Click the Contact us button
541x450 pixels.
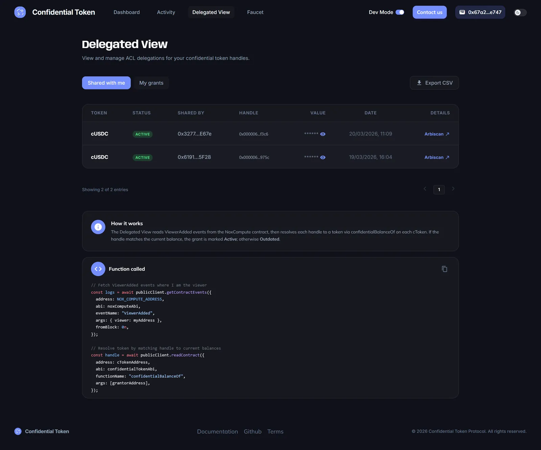click(x=429, y=12)
